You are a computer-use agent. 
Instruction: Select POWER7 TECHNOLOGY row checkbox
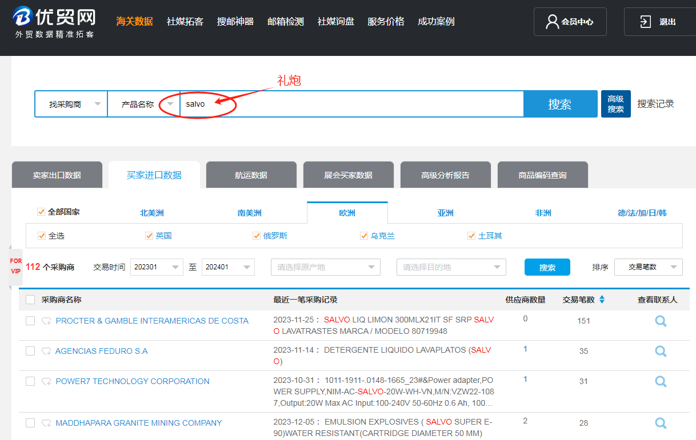30,382
